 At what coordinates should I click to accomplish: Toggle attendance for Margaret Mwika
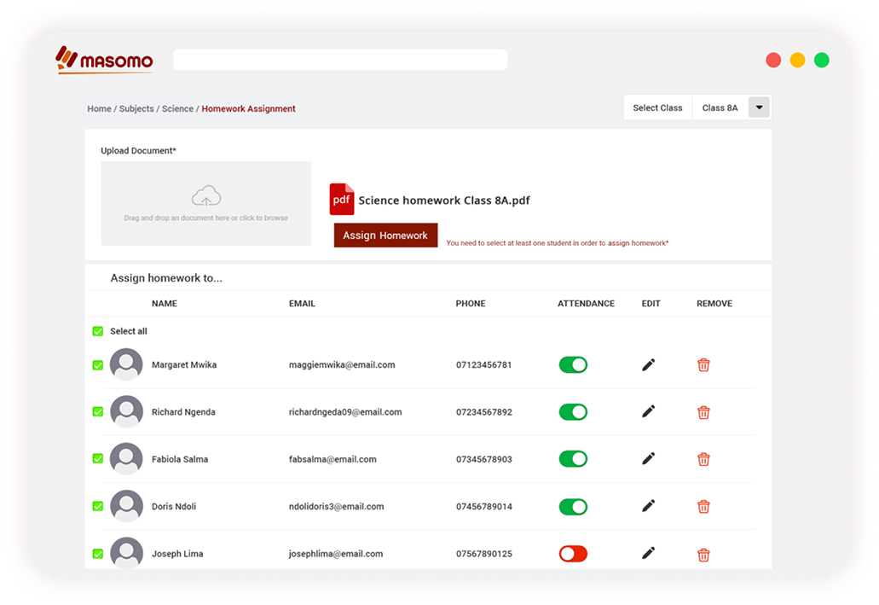[573, 365]
